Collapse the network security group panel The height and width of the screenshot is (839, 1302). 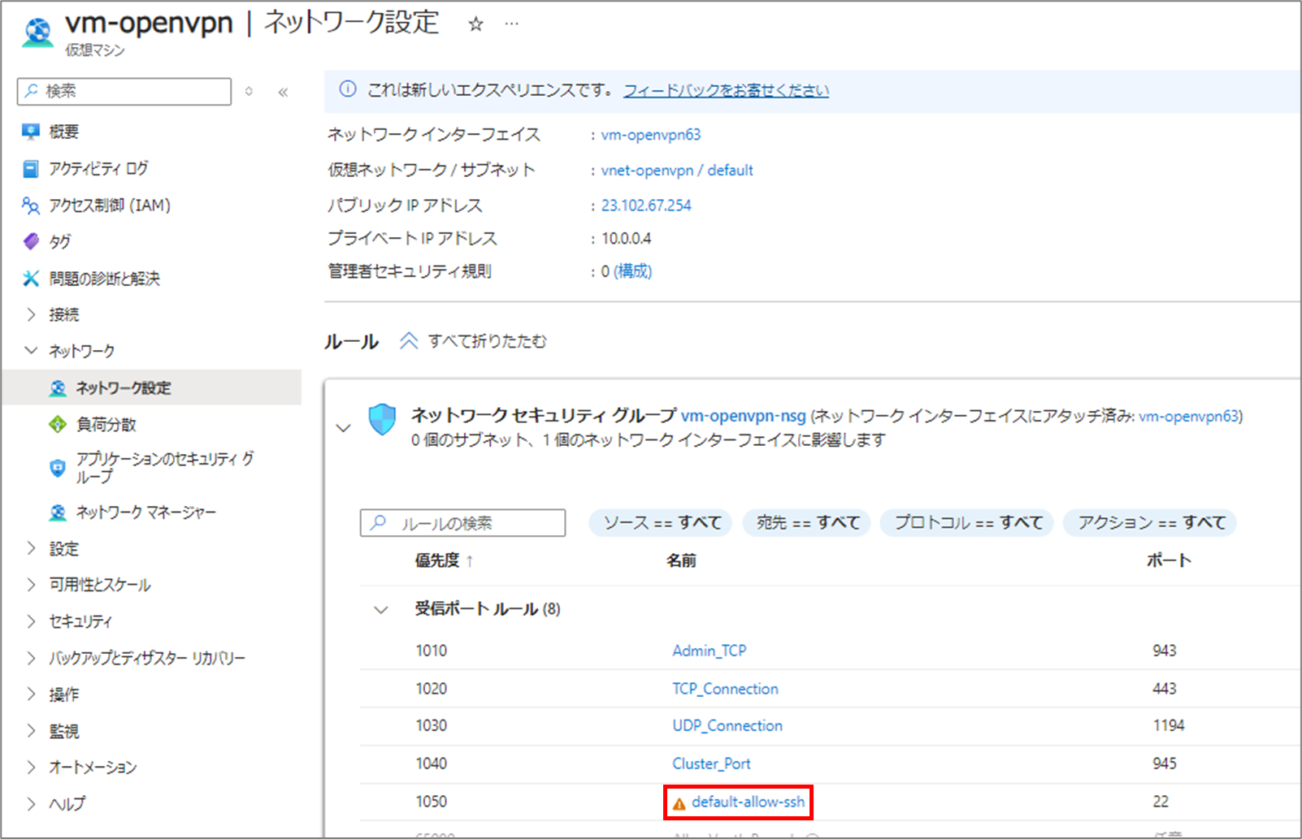point(343,427)
